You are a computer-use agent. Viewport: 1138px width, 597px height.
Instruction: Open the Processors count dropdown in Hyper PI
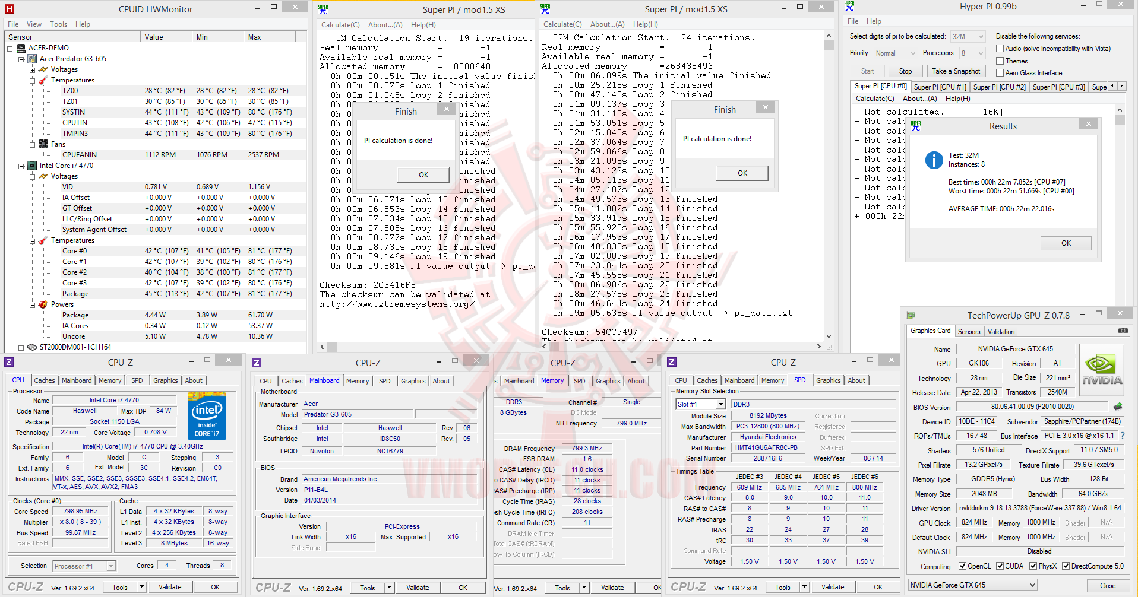972,53
